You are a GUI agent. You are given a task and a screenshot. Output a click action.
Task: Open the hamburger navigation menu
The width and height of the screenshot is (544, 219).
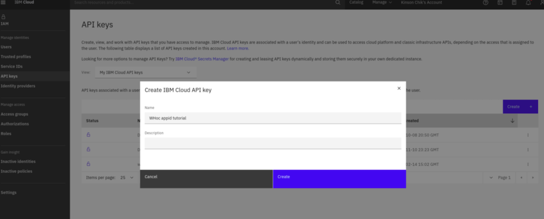pos(4,3)
